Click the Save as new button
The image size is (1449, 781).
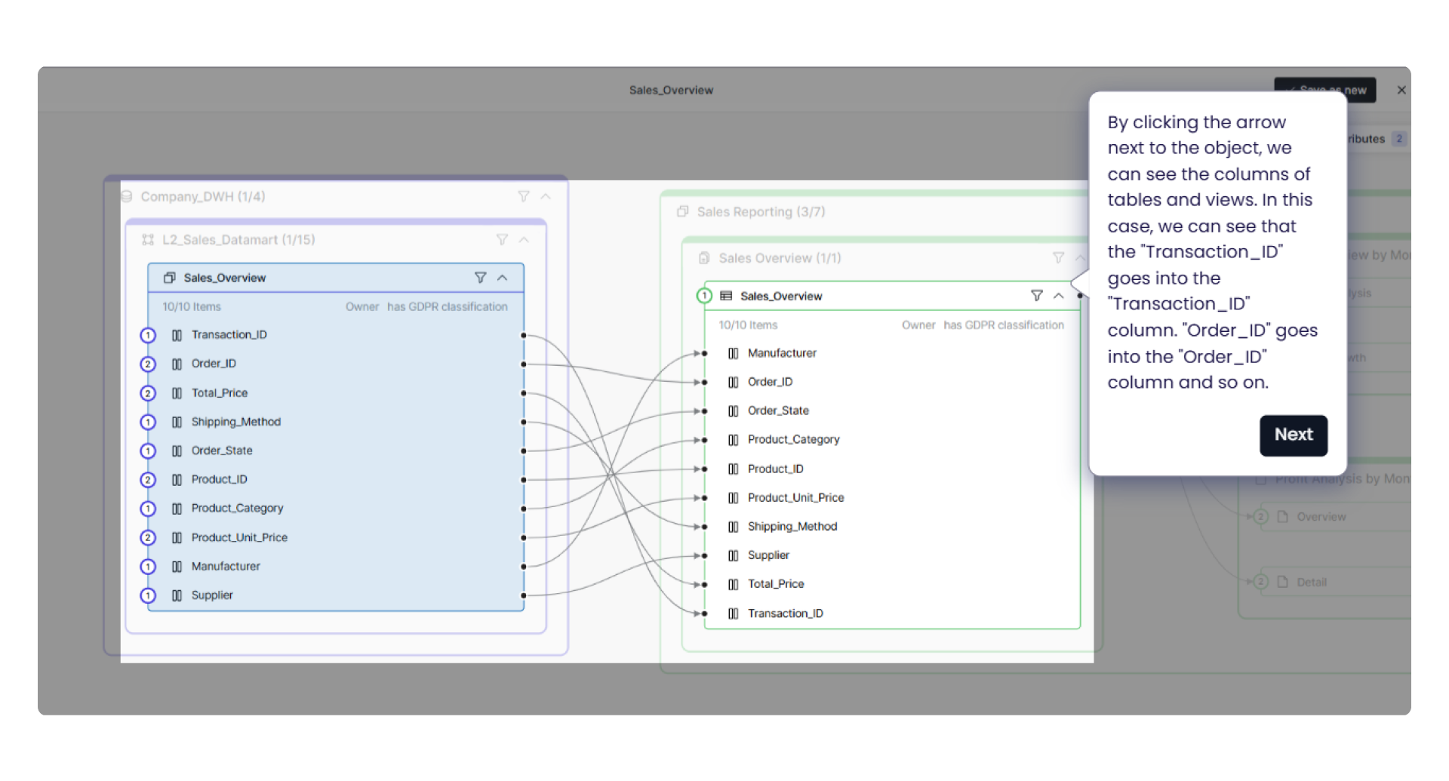pos(1324,90)
